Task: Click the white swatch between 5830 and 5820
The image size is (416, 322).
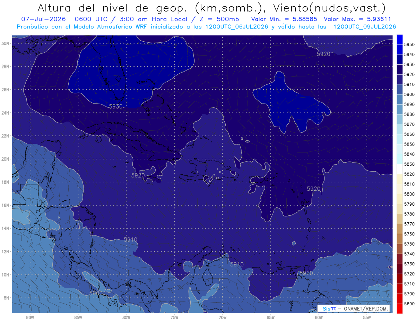Action: coord(400,169)
